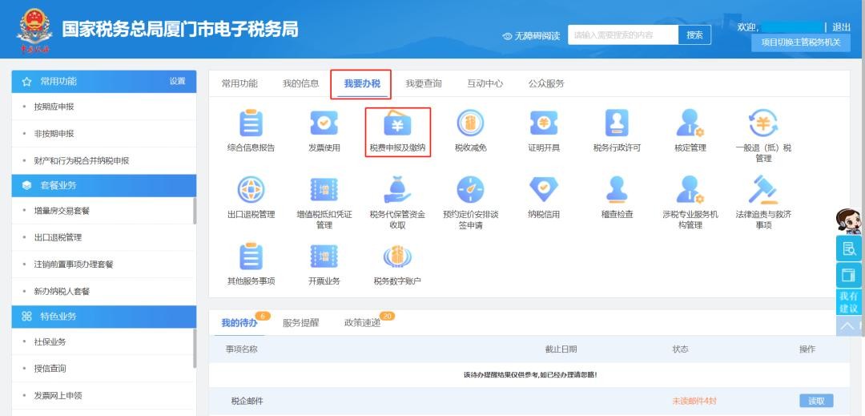Image resolution: width=865 pixels, height=416 pixels.
Task: Switch to the 我要查询 tab
Action: [x=423, y=83]
